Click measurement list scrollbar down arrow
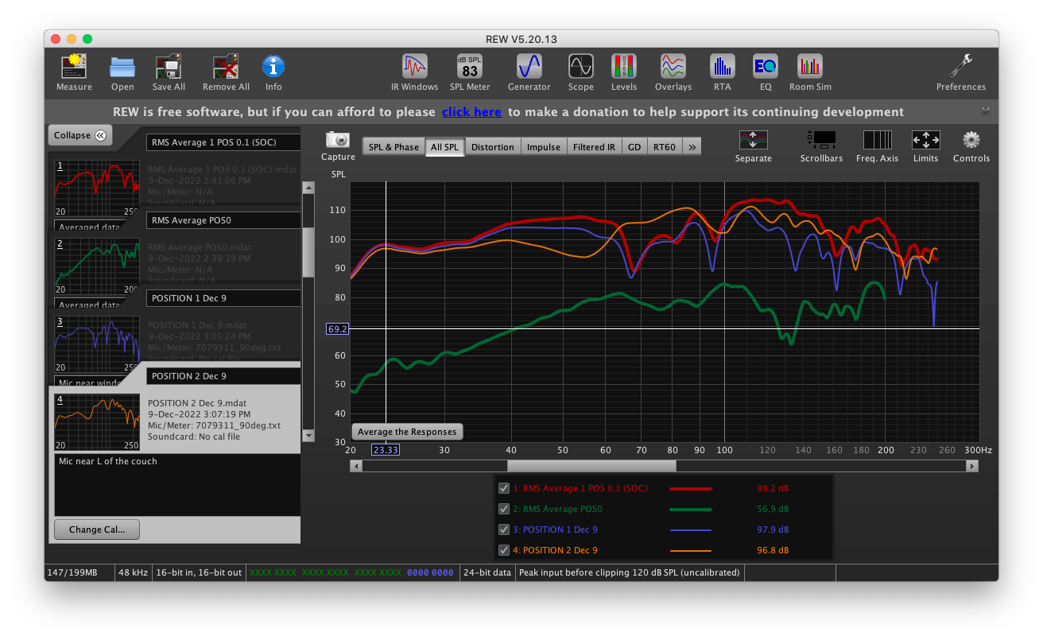Screen dimensions: 1043x640 (x=308, y=436)
